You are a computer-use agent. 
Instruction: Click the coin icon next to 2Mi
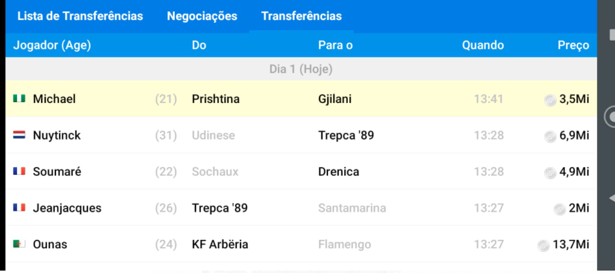(x=560, y=209)
